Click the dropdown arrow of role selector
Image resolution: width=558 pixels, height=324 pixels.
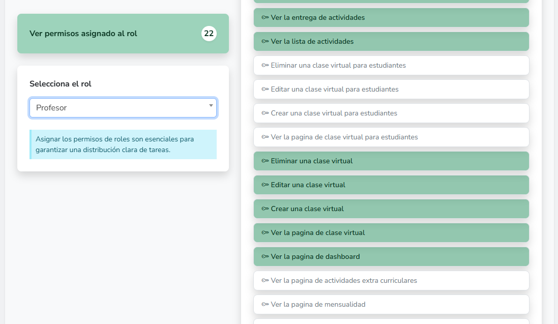[x=211, y=105]
